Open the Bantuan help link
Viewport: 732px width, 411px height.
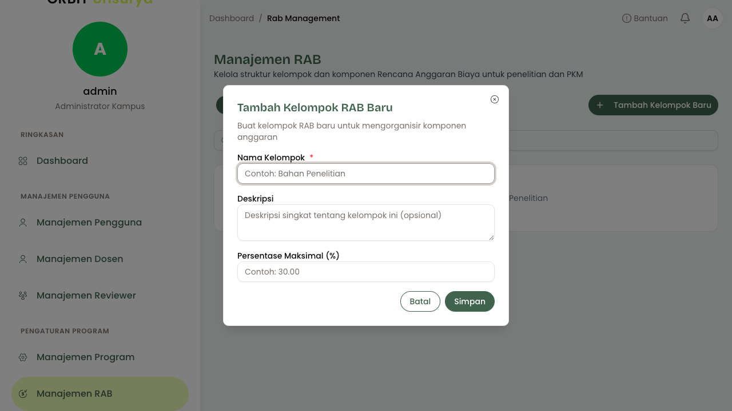tap(645, 18)
